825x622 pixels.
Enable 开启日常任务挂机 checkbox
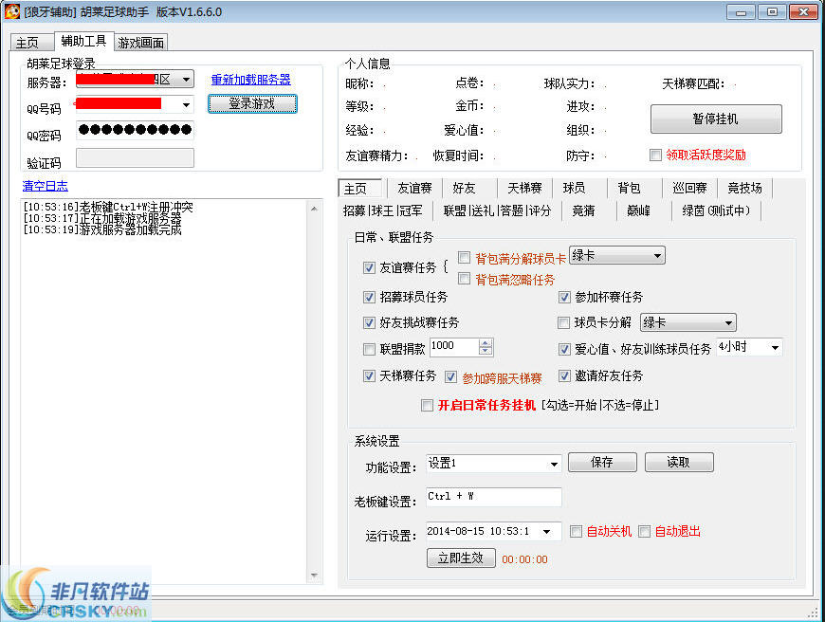click(428, 405)
